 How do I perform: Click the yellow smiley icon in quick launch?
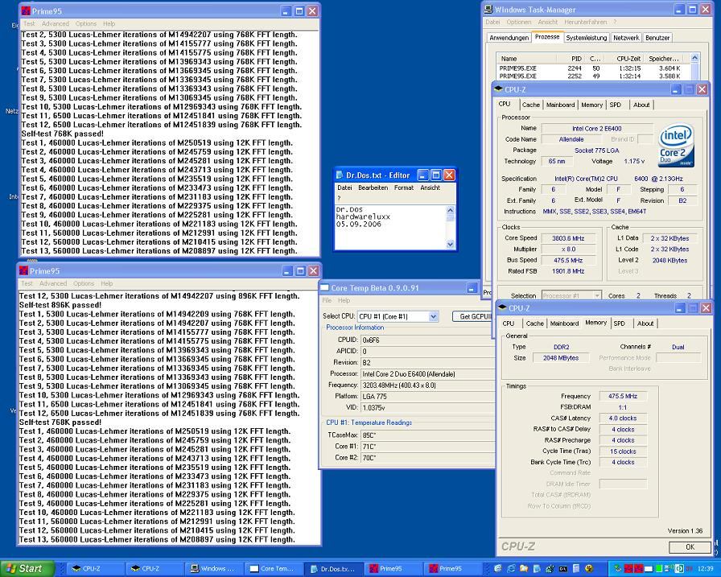coord(589,569)
